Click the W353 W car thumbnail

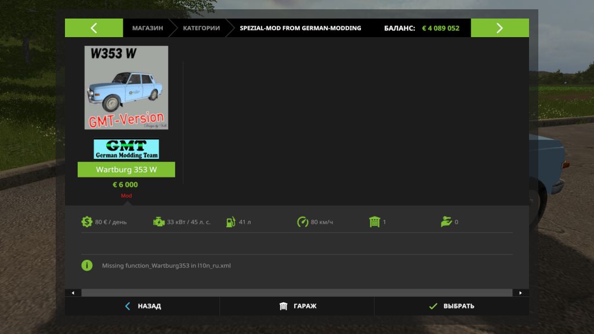(x=126, y=88)
